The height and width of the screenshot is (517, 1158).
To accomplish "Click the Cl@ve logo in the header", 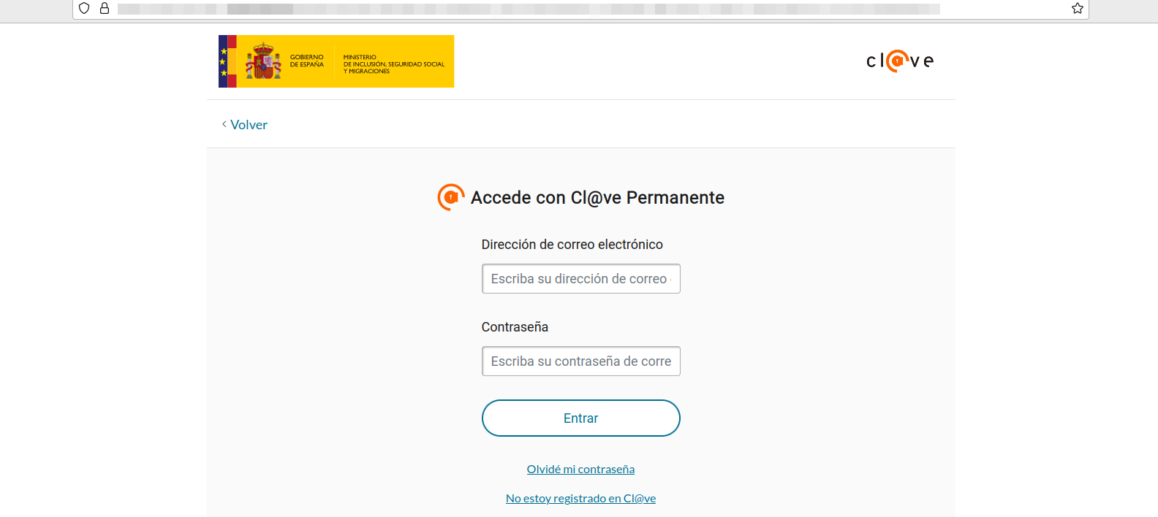I will [x=900, y=61].
